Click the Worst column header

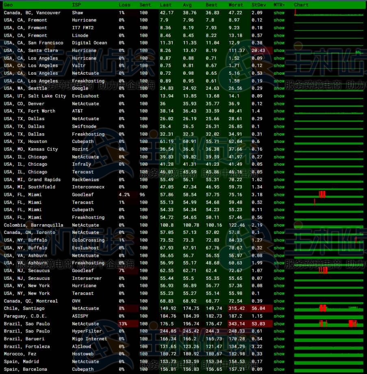pyautogui.click(x=236, y=5)
